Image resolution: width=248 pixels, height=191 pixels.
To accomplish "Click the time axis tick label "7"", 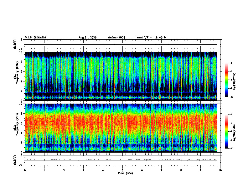I will pyautogui.click(x=162, y=170).
